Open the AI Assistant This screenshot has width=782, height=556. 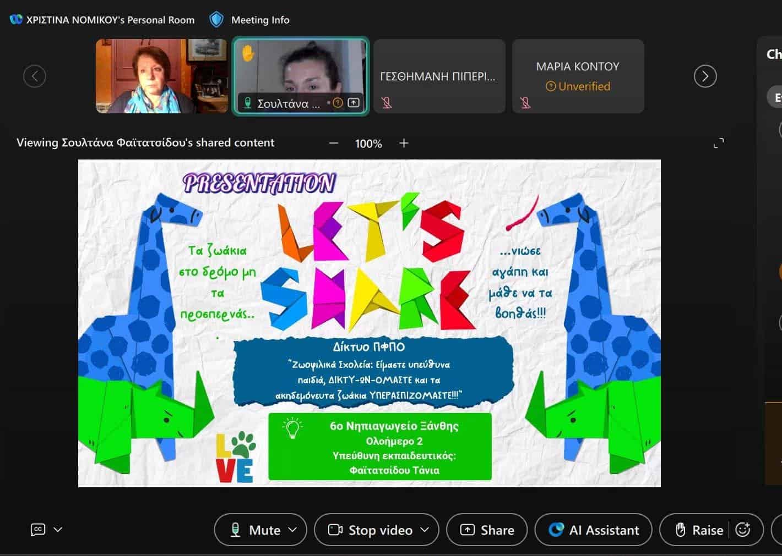coord(594,530)
